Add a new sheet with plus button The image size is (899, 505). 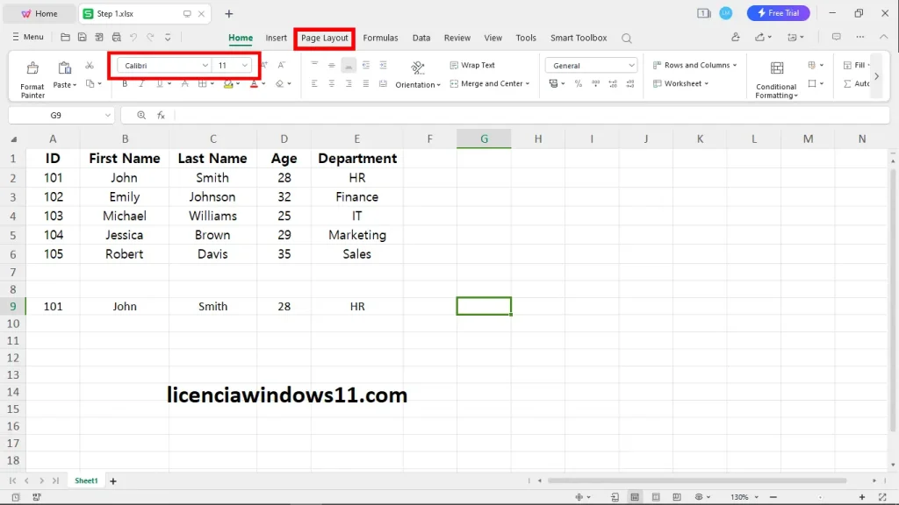click(x=113, y=481)
